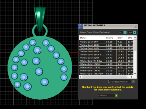146x109 pixels.
Task: Select the Yellow Gold:18KY row
Action: click(106, 51)
